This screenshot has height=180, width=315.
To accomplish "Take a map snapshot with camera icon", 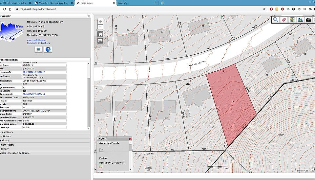I will pyautogui.click(x=308, y=20).
